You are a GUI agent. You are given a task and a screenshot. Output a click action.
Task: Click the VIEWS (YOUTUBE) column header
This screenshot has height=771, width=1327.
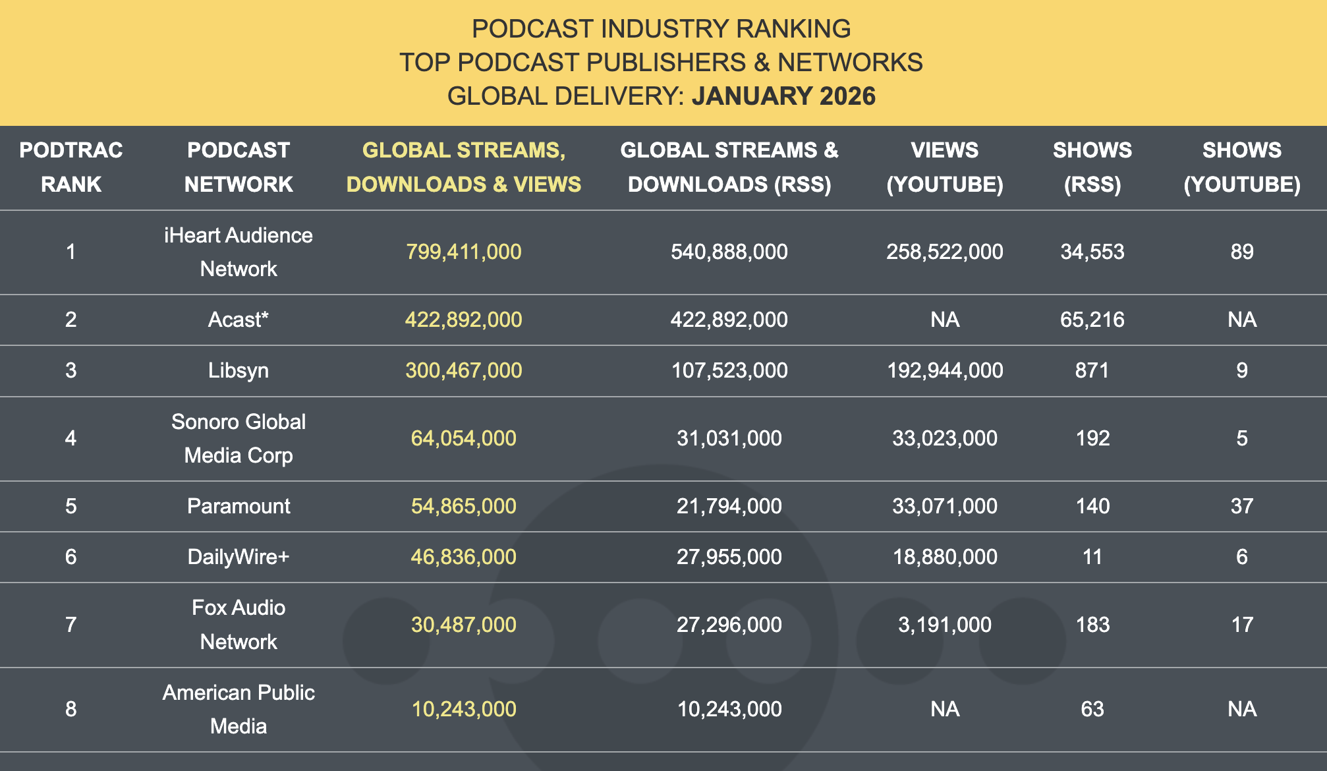[945, 167]
